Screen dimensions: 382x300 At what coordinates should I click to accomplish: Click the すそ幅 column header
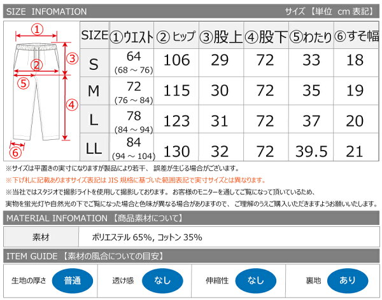(x=357, y=36)
